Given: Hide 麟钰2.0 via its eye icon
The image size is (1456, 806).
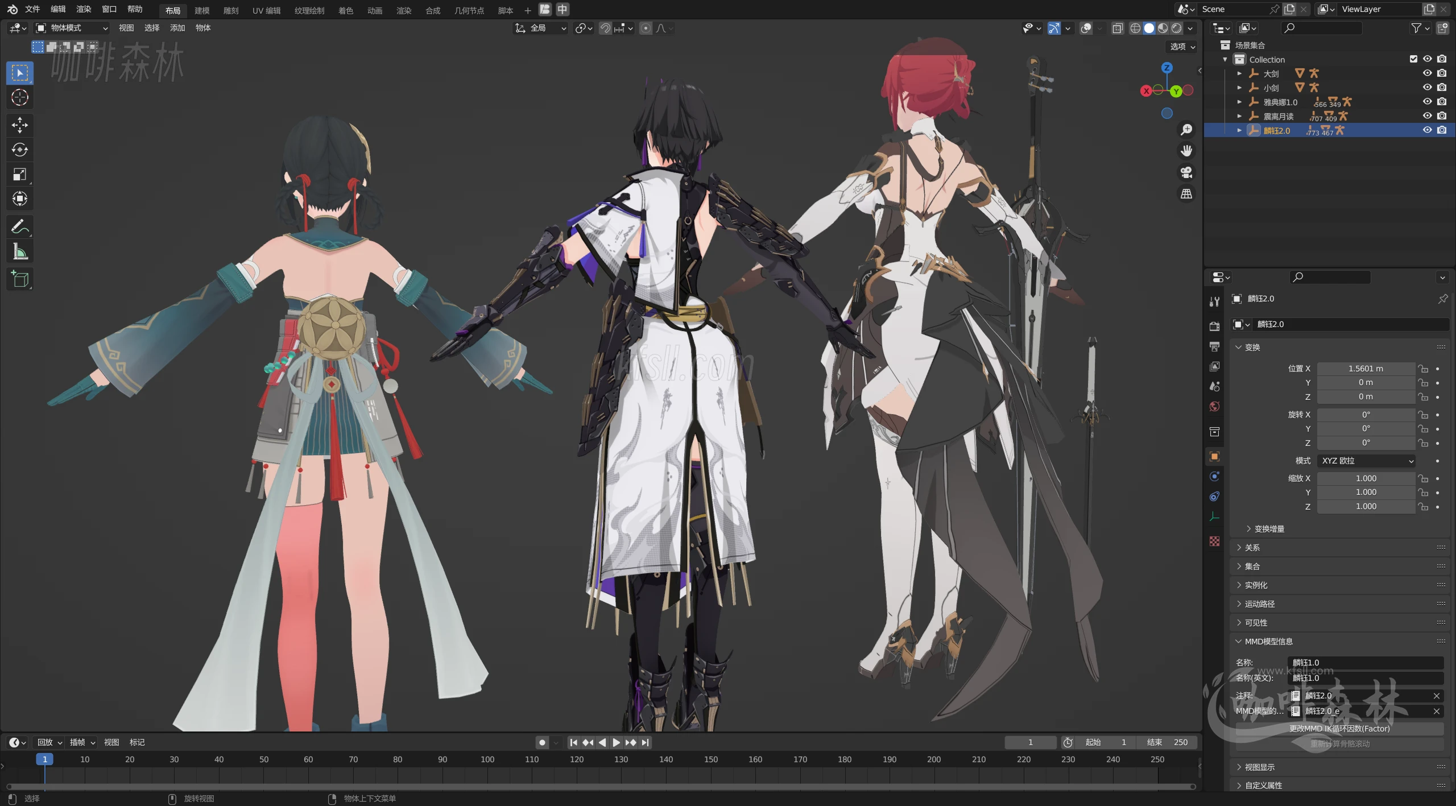Looking at the screenshot, I should coord(1427,130).
